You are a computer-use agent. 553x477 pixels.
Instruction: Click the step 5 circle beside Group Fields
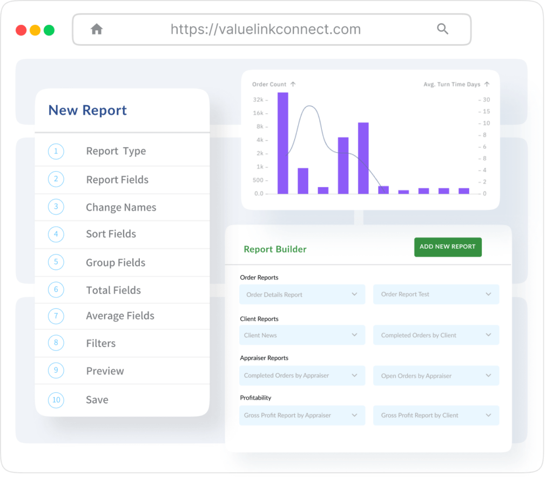coord(56,262)
